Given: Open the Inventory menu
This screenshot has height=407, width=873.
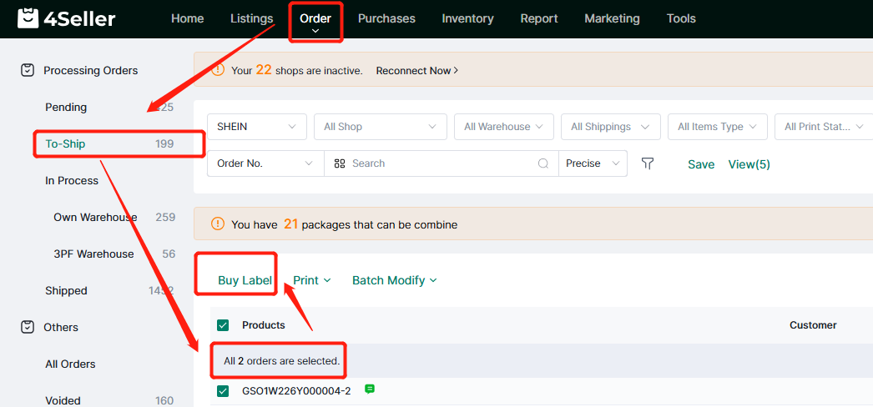Looking at the screenshot, I should [467, 18].
